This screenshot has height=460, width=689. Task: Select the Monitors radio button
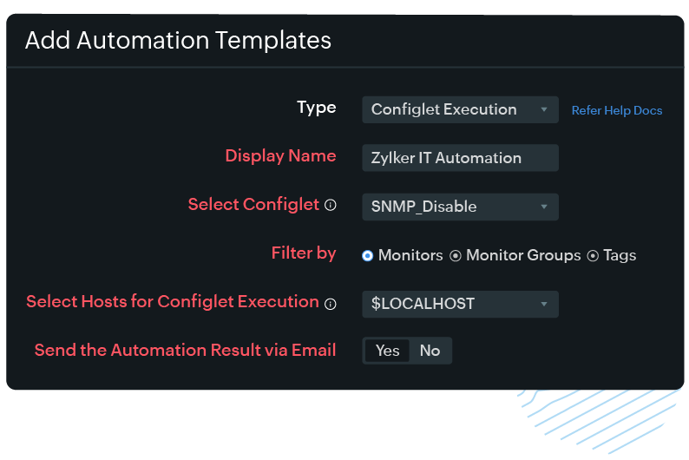[x=368, y=255]
